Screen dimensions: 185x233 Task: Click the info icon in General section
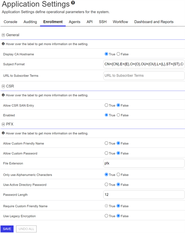[x=3, y=44]
